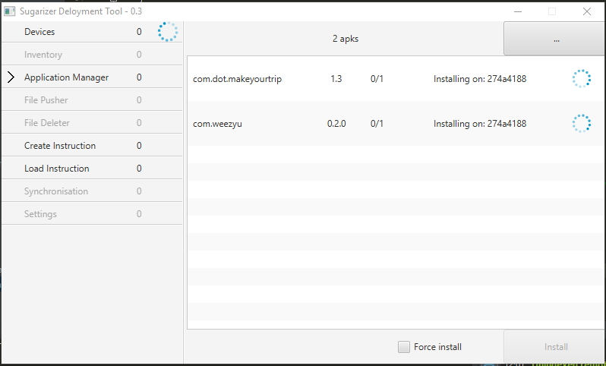This screenshot has height=366, width=606.
Task: Click the app icon in title bar
Action: pyautogui.click(x=10, y=11)
